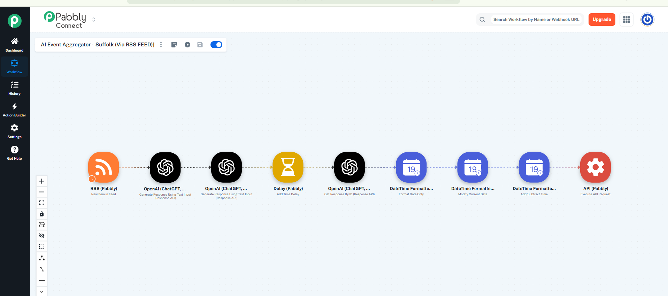Click the Upgrade button
Image resolution: width=668 pixels, height=296 pixels.
602,20
